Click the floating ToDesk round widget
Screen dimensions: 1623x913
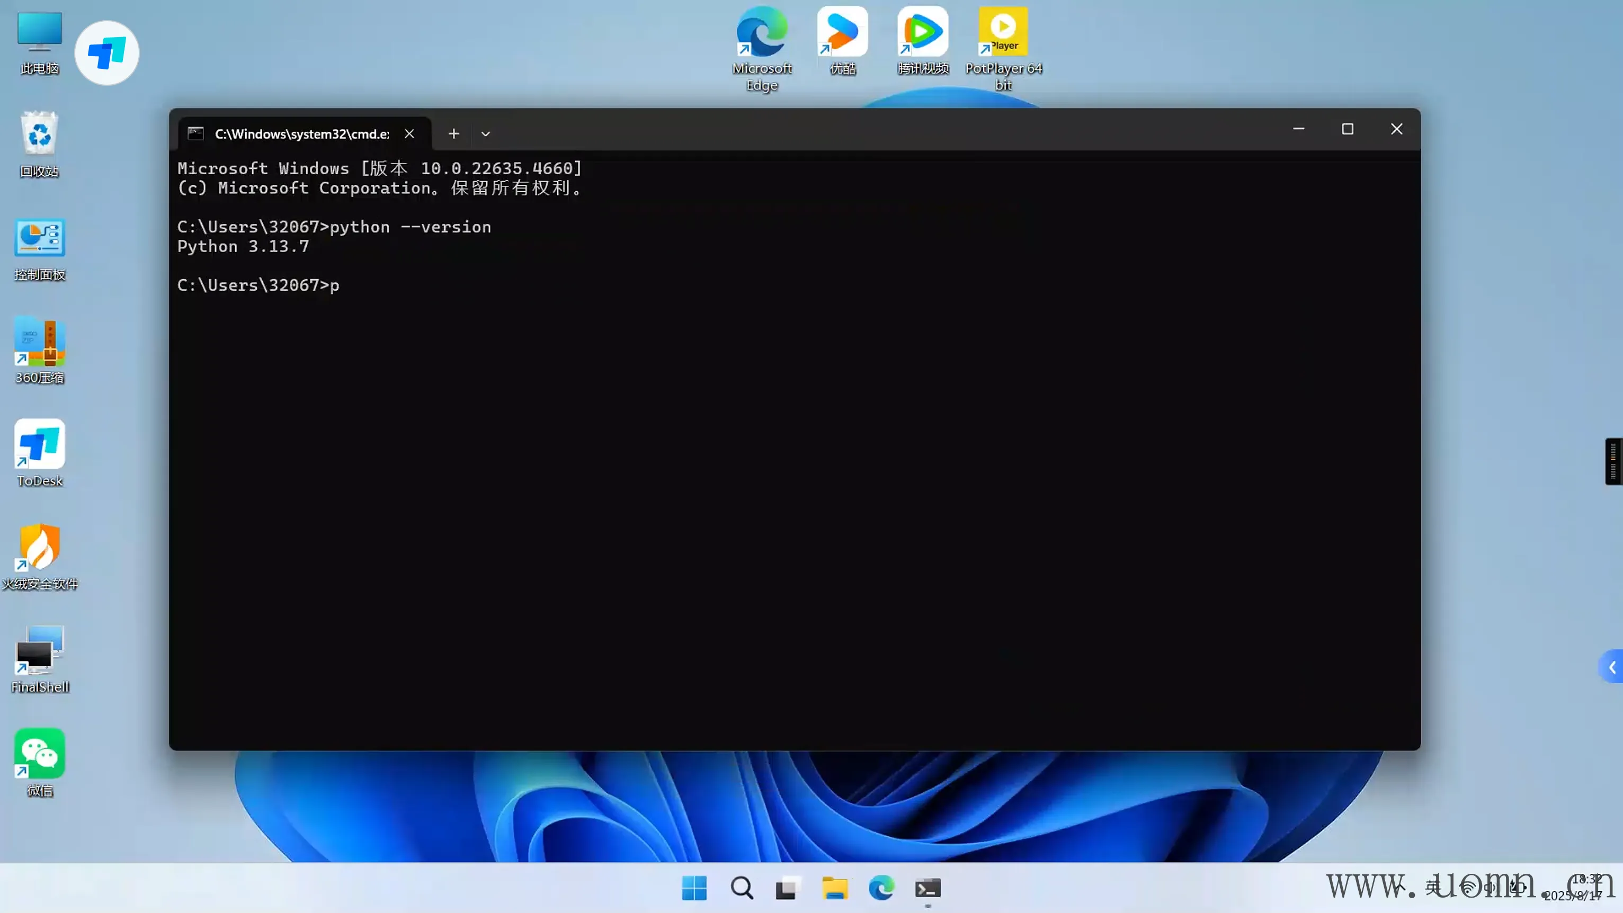106,53
